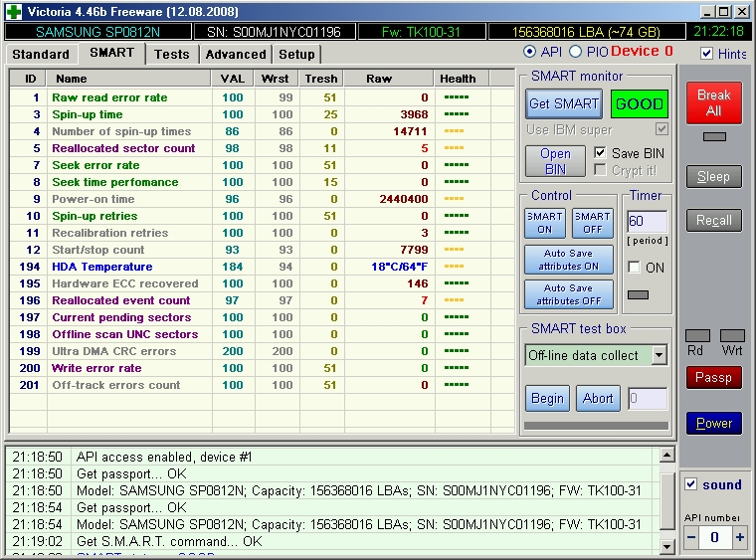Enable the Timer ON checkbox
The image size is (756, 560).
634,268
